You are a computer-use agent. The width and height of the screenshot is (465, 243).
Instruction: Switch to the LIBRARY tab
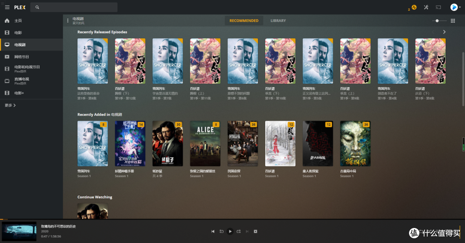pyautogui.click(x=278, y=21)
